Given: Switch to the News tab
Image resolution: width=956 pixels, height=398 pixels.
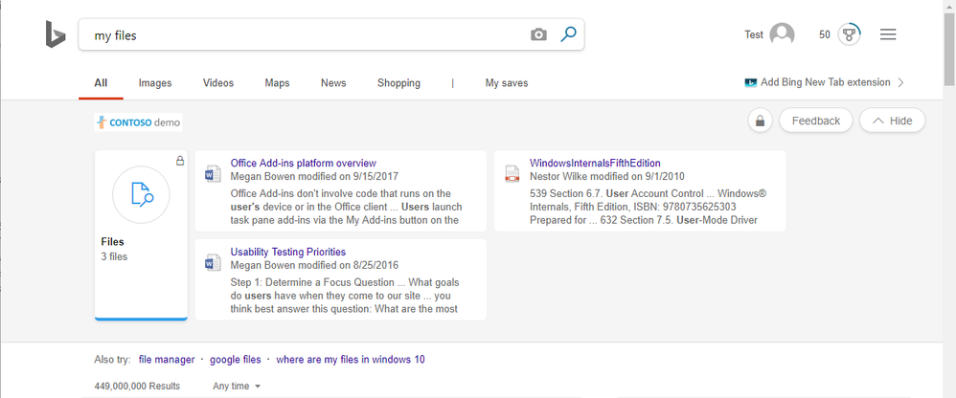Looking at the screenshot, I should click(x=333, y=83).
